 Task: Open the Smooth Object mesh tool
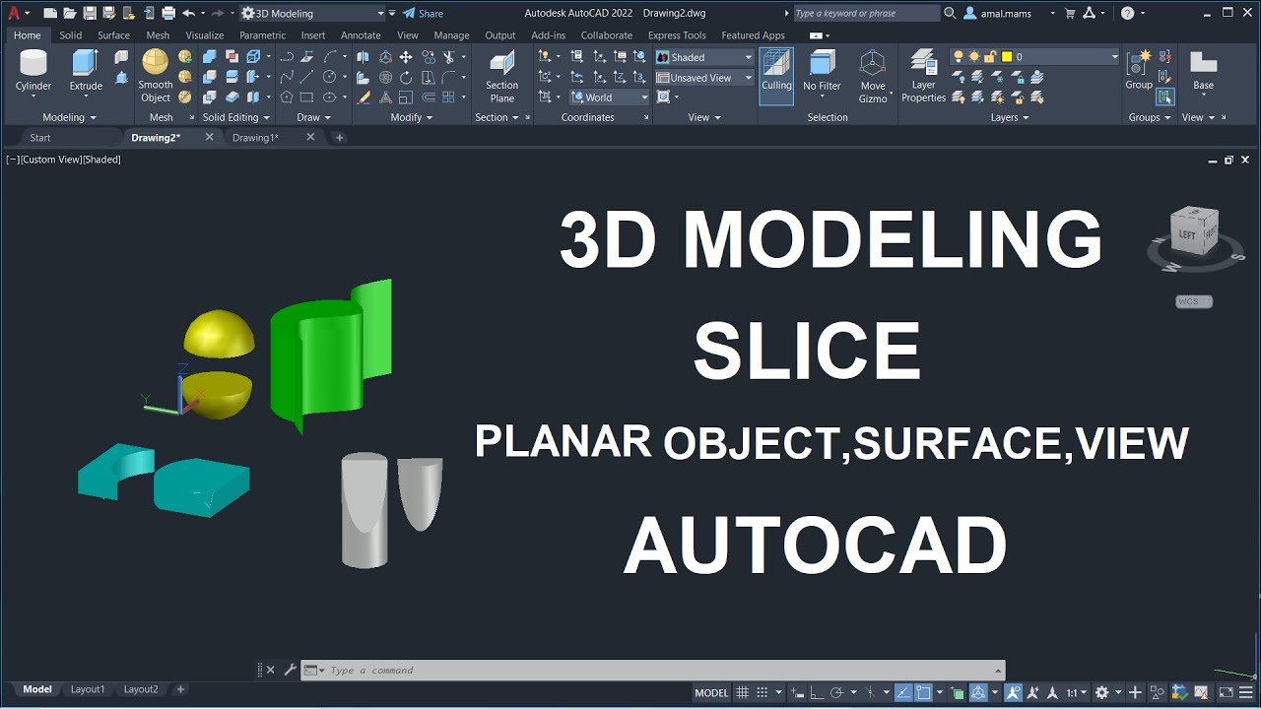pyautogui.click(x=155, y=76)
